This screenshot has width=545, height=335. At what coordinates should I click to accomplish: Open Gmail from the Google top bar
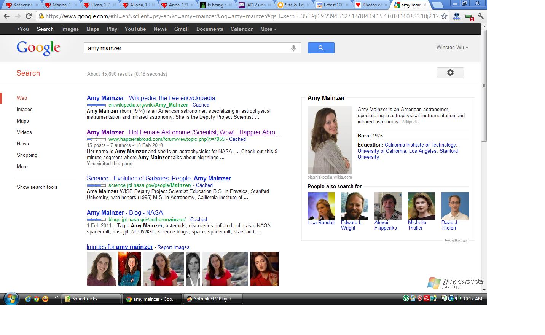pos(182,29)
